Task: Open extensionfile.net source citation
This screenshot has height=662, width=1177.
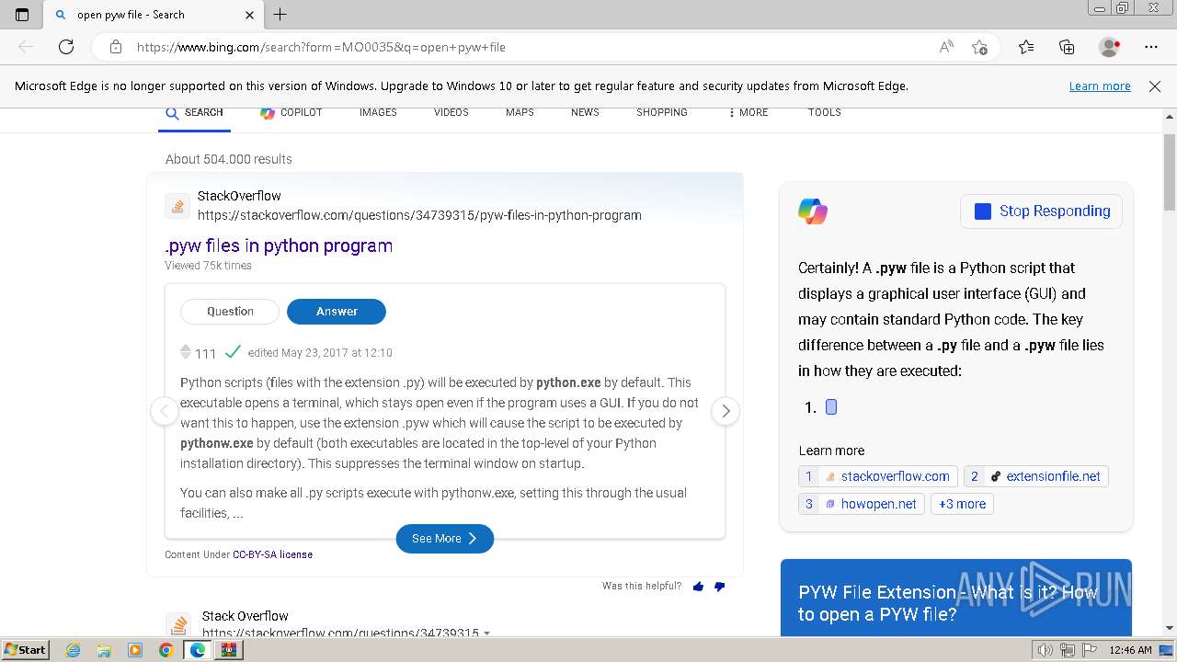Action: click(1036, 476)
